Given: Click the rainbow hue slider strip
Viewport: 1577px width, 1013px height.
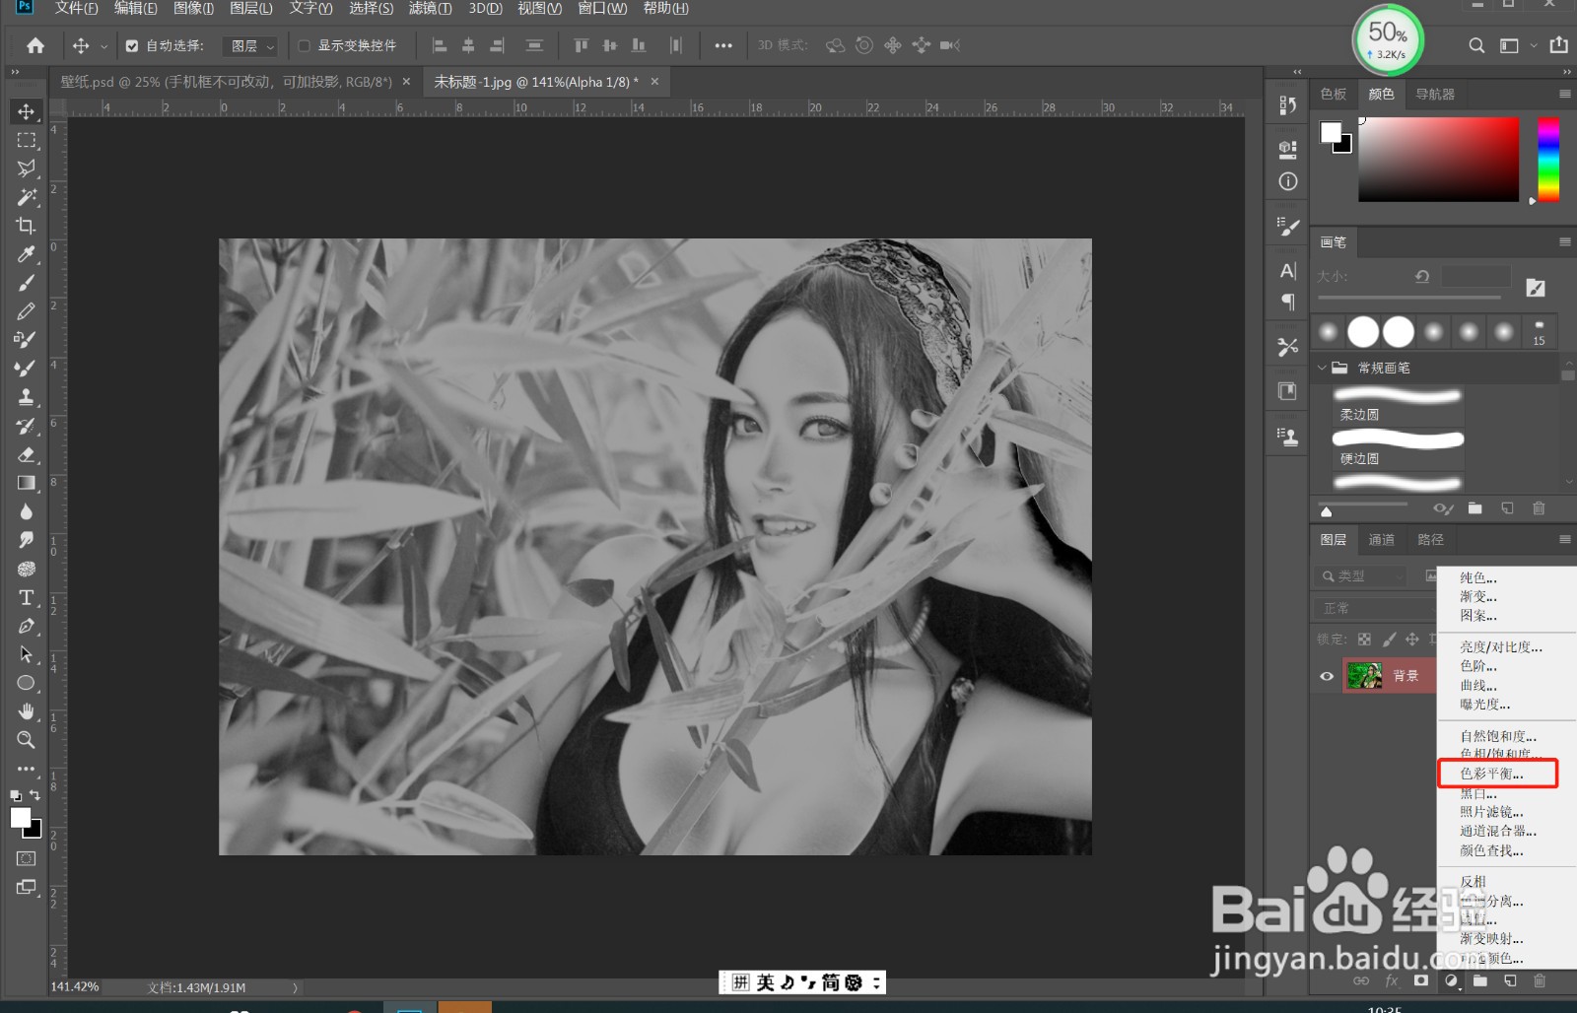Looking at the screenshot, I should click(x=1548, y=160).
